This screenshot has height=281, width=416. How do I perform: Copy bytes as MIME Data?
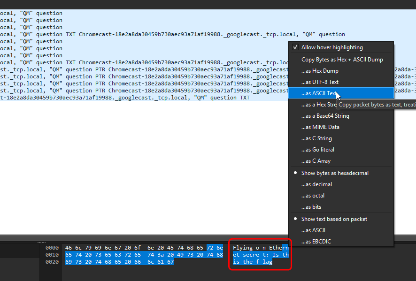point(320,127)
